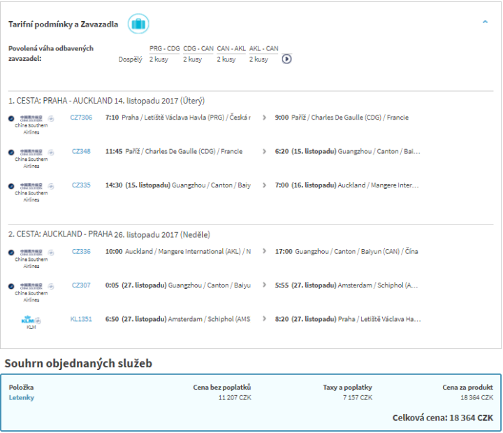Collapse the Tarifní podmínky a Zavazadla section
This screenshot has width=503, height=433.
coord(485,22)
